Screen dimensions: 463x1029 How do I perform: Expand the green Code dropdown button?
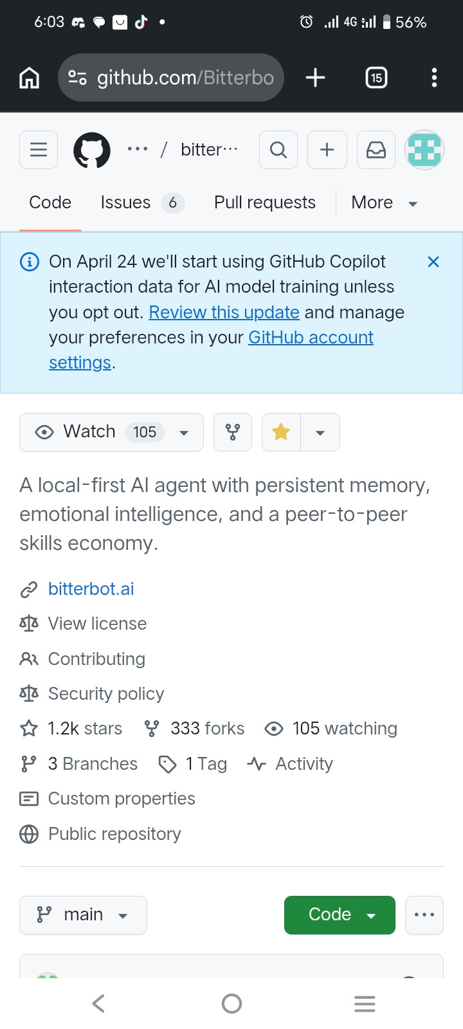(x=340, y=915)
